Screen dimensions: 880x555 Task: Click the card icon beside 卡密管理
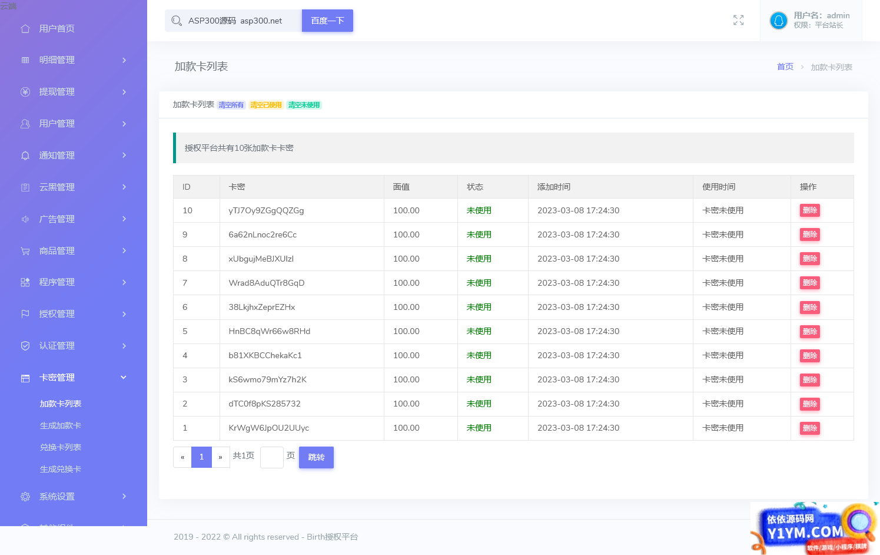coord(25,378)
